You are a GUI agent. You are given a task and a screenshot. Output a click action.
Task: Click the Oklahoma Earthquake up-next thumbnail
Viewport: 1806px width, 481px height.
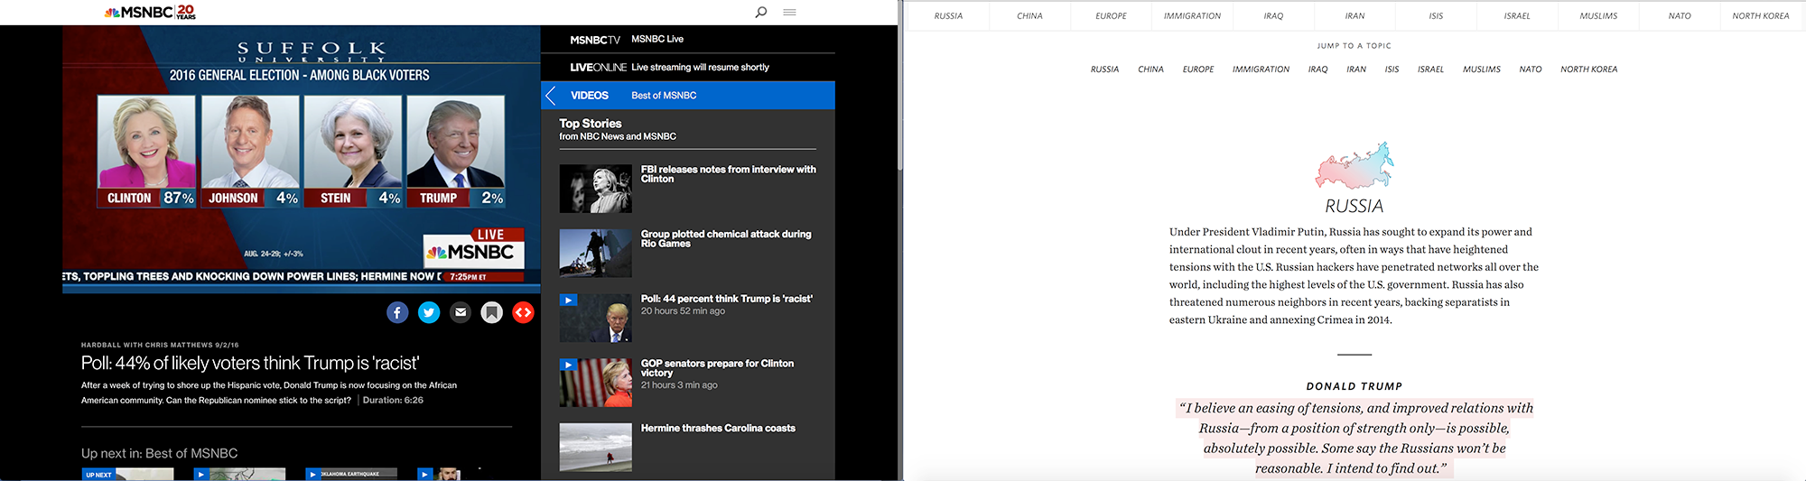pos(351,474)
